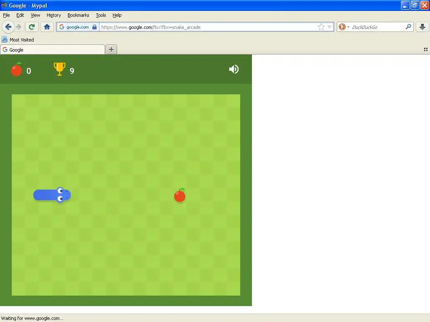Open the File menu
Viewport: 430px width, 322px height.
(x=6, y=15)
